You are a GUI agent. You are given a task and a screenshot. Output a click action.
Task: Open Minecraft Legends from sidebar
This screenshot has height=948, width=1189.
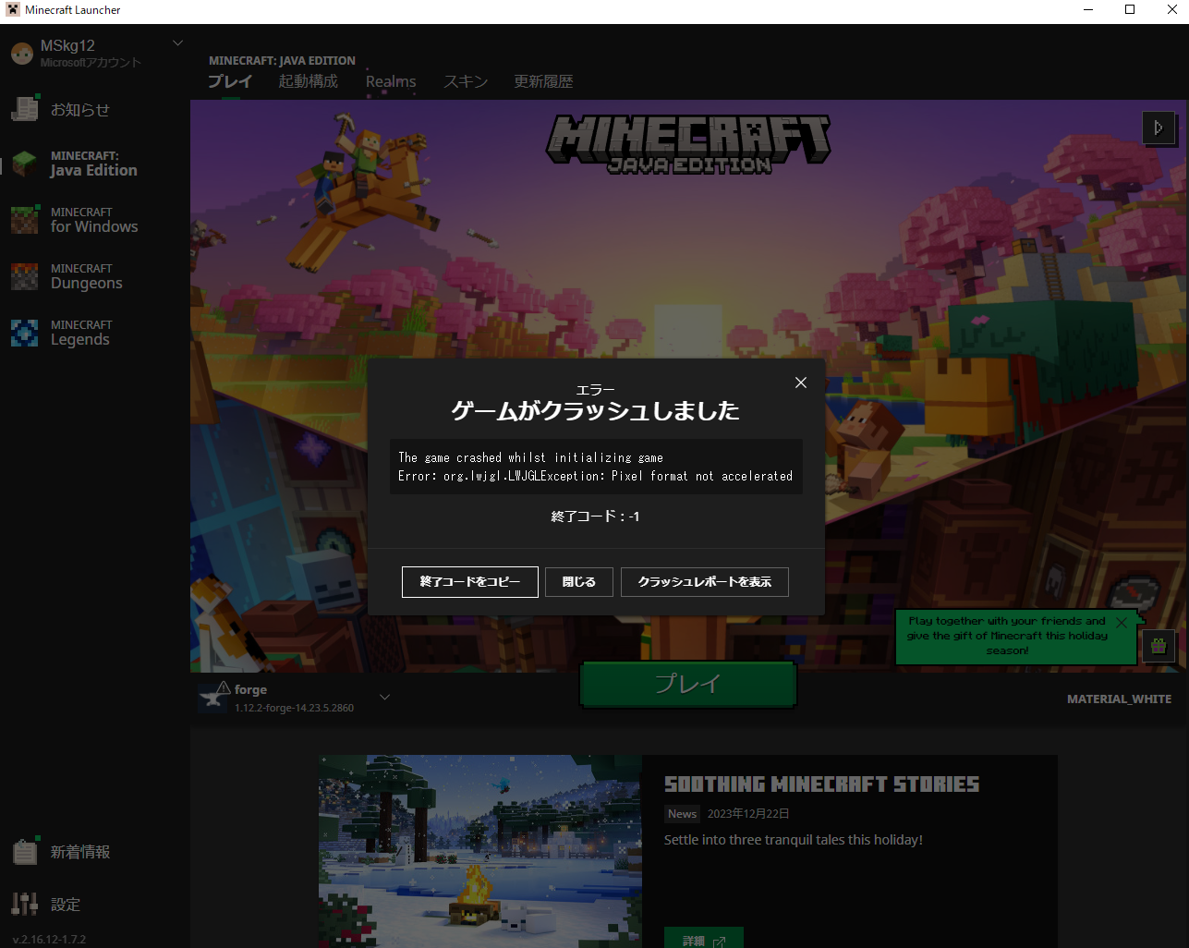point(25,333)
